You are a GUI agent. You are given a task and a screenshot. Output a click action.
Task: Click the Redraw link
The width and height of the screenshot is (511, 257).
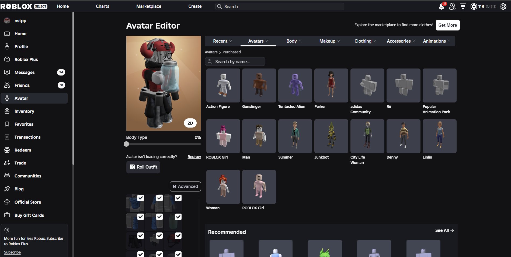tap(194, 157)
